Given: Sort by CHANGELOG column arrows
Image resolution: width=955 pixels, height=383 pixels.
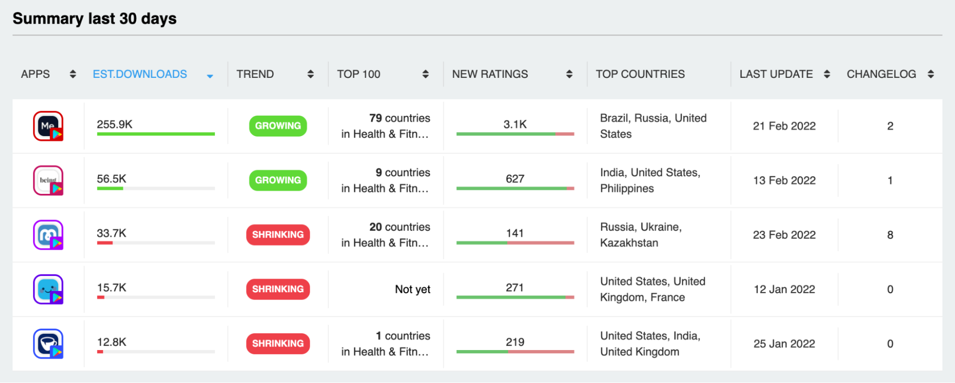Looking at the screenshot, I should (x=931, y=74).
